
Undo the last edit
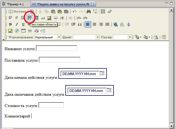pos(75,12)
